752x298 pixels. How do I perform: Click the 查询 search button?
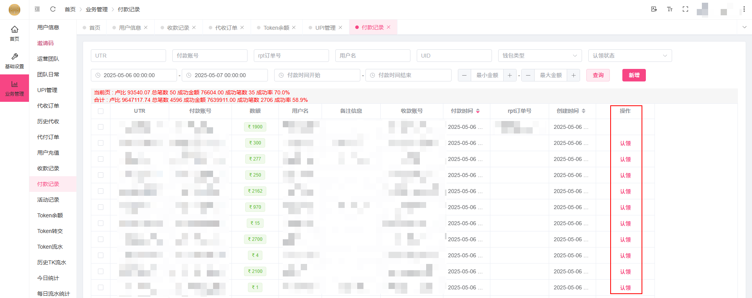[598, 75]
